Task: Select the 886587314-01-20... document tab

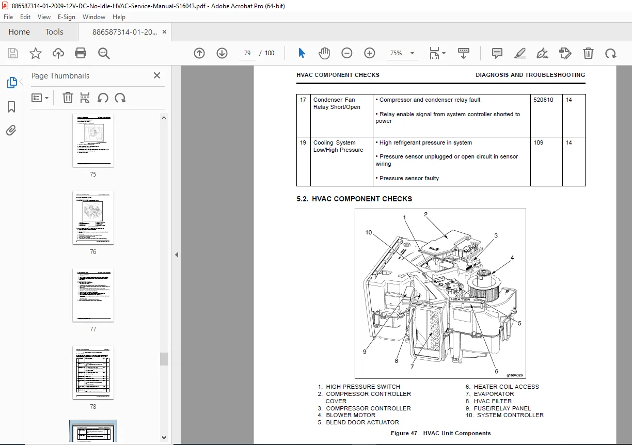Action: (x=124, y=32)
